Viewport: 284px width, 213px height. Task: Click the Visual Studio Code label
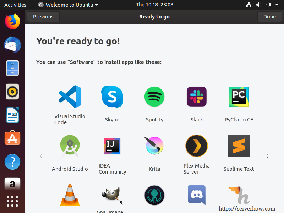pyautogui.click(x=70, y=119)
